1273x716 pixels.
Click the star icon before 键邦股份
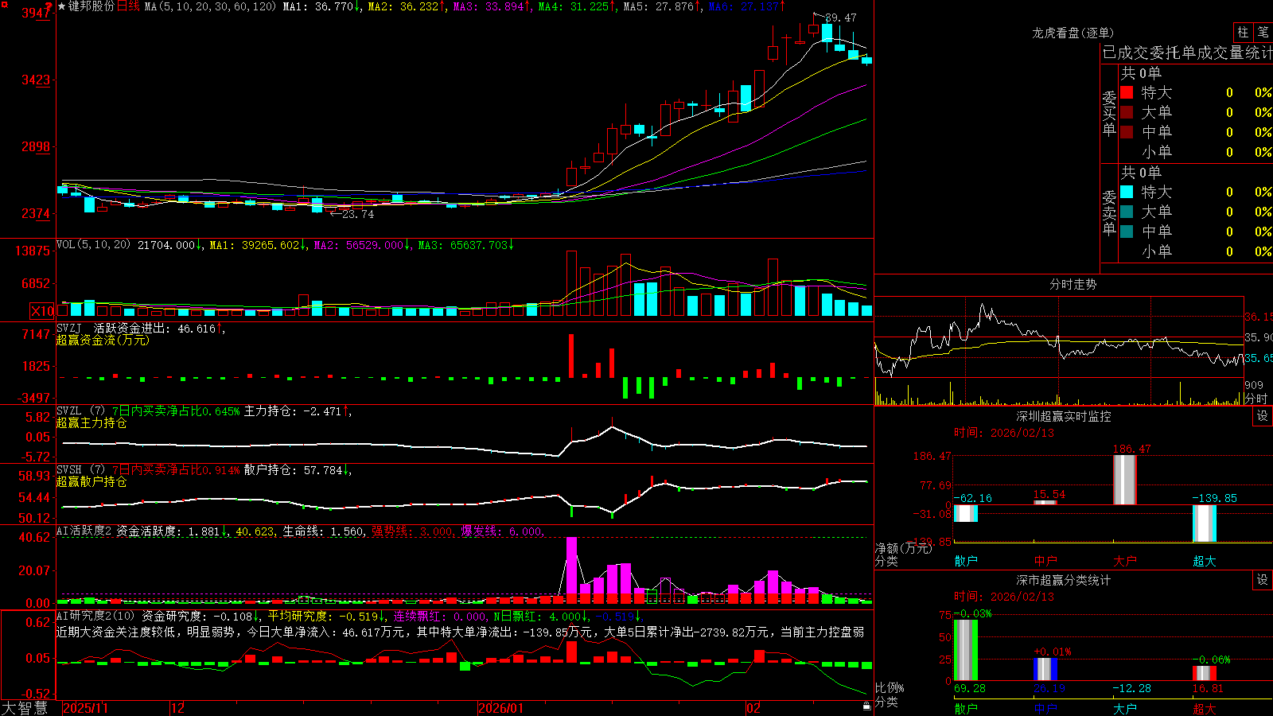tap(62, 6)
